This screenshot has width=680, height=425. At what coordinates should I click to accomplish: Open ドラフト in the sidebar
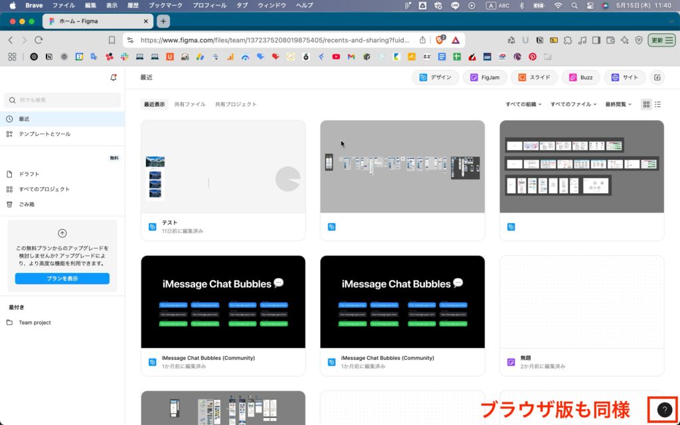pyautogui.click(x=62, y=175)
